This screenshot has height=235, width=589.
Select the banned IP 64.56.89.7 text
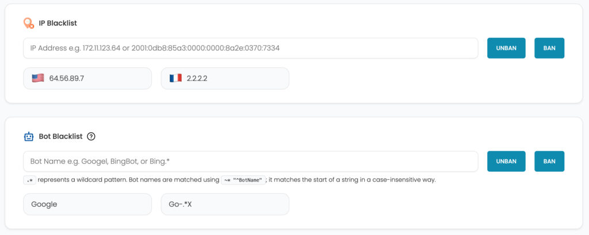(x=67, y=78)
